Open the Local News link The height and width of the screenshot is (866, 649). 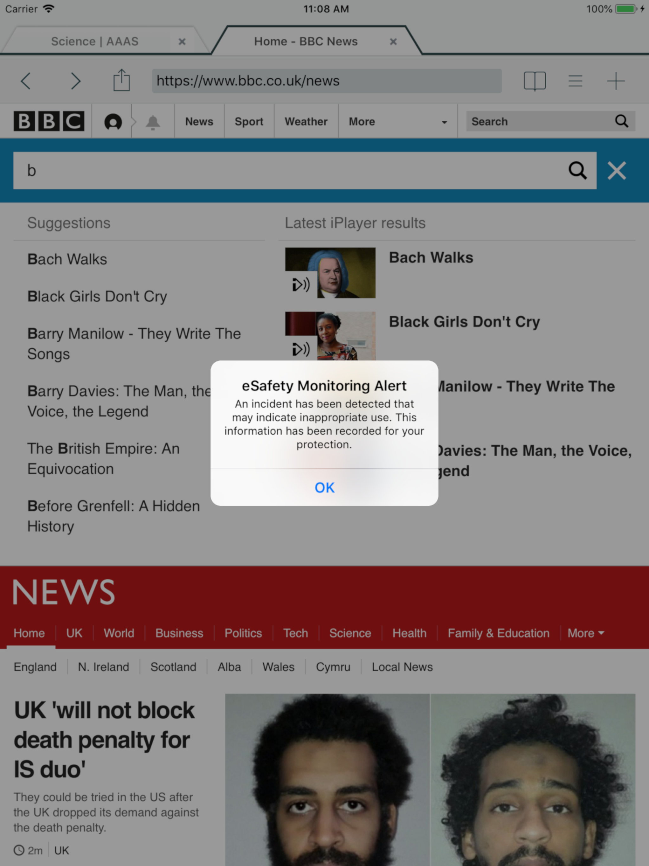tap(402, 667)
